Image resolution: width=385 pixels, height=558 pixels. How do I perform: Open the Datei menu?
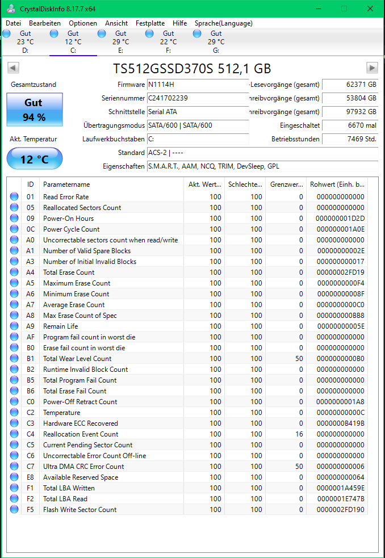point(14,23)
